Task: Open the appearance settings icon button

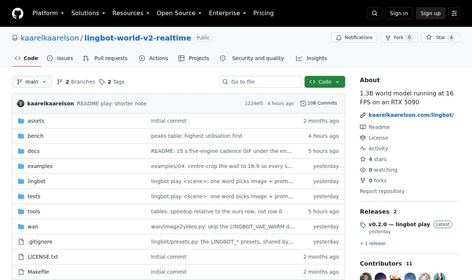Action: point(454,13)
